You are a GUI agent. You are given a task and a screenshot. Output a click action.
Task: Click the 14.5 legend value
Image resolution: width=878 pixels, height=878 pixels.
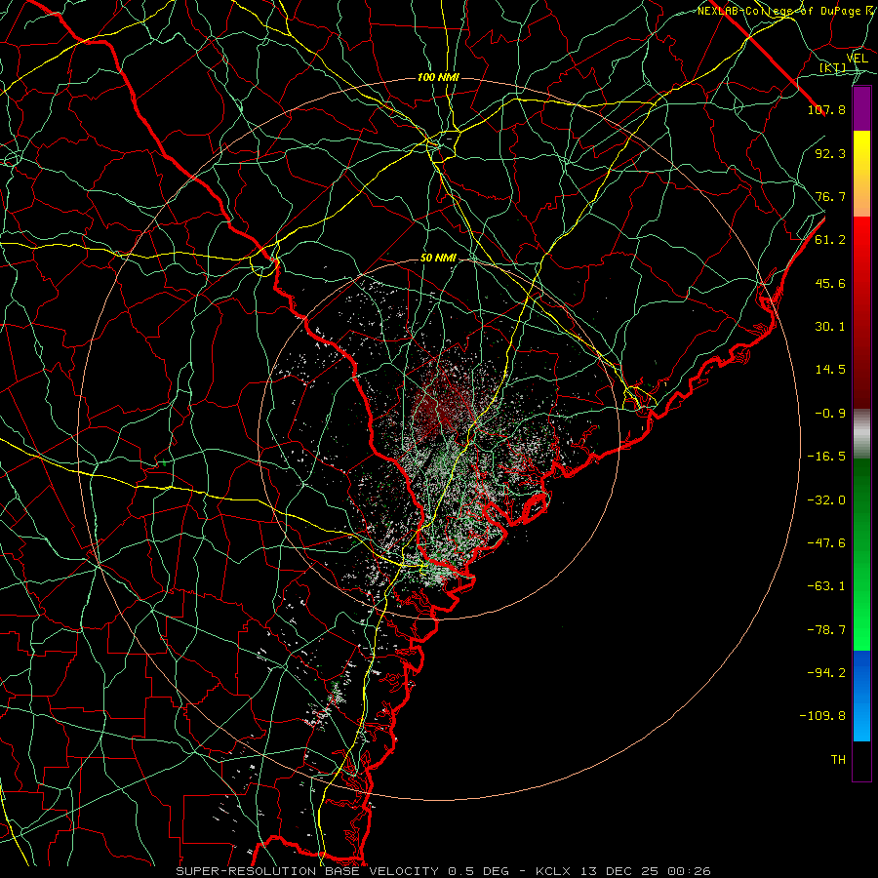(x=830, y=370)
